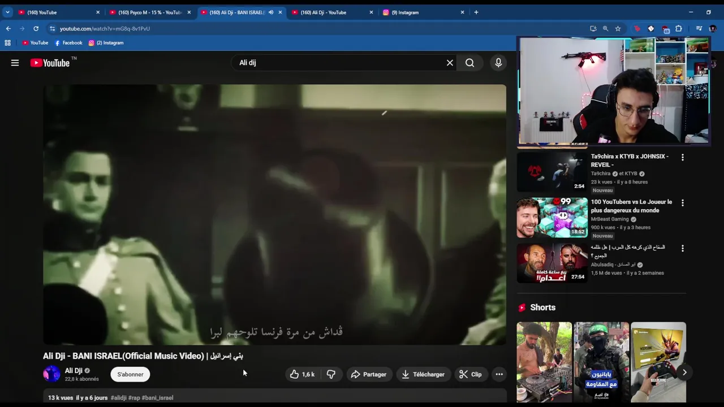Open the Chrome profile avatar
Image resolution: width=724 pixels, height=407 pixels.
(x=713, y=28)
